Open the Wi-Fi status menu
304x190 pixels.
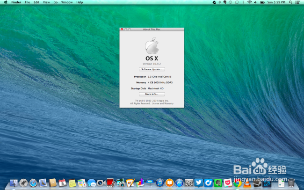(250, 2)
